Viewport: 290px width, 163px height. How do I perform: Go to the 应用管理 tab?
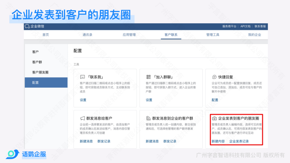click(x=129, y=35)
